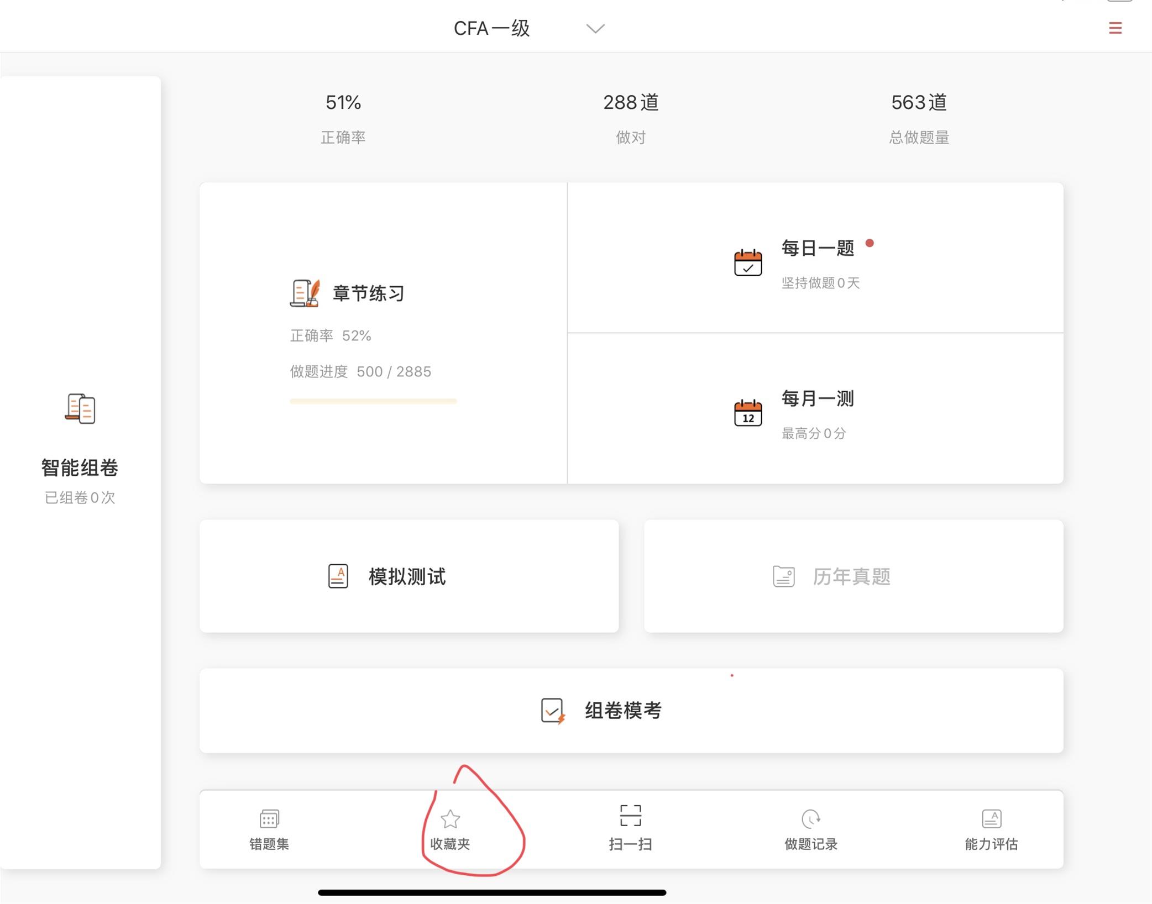Image resolution: width=1152 pixels, height=904 pixels.
Task: Click the 章节练习 progress bar
Action: click(373, 401)
